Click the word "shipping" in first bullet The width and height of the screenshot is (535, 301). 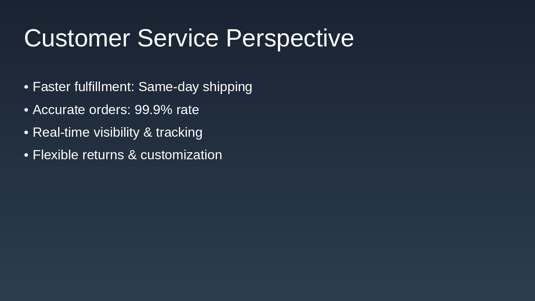(x=227, y=87)
